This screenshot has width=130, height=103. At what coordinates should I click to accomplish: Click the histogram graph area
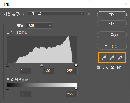pos(42,49)
